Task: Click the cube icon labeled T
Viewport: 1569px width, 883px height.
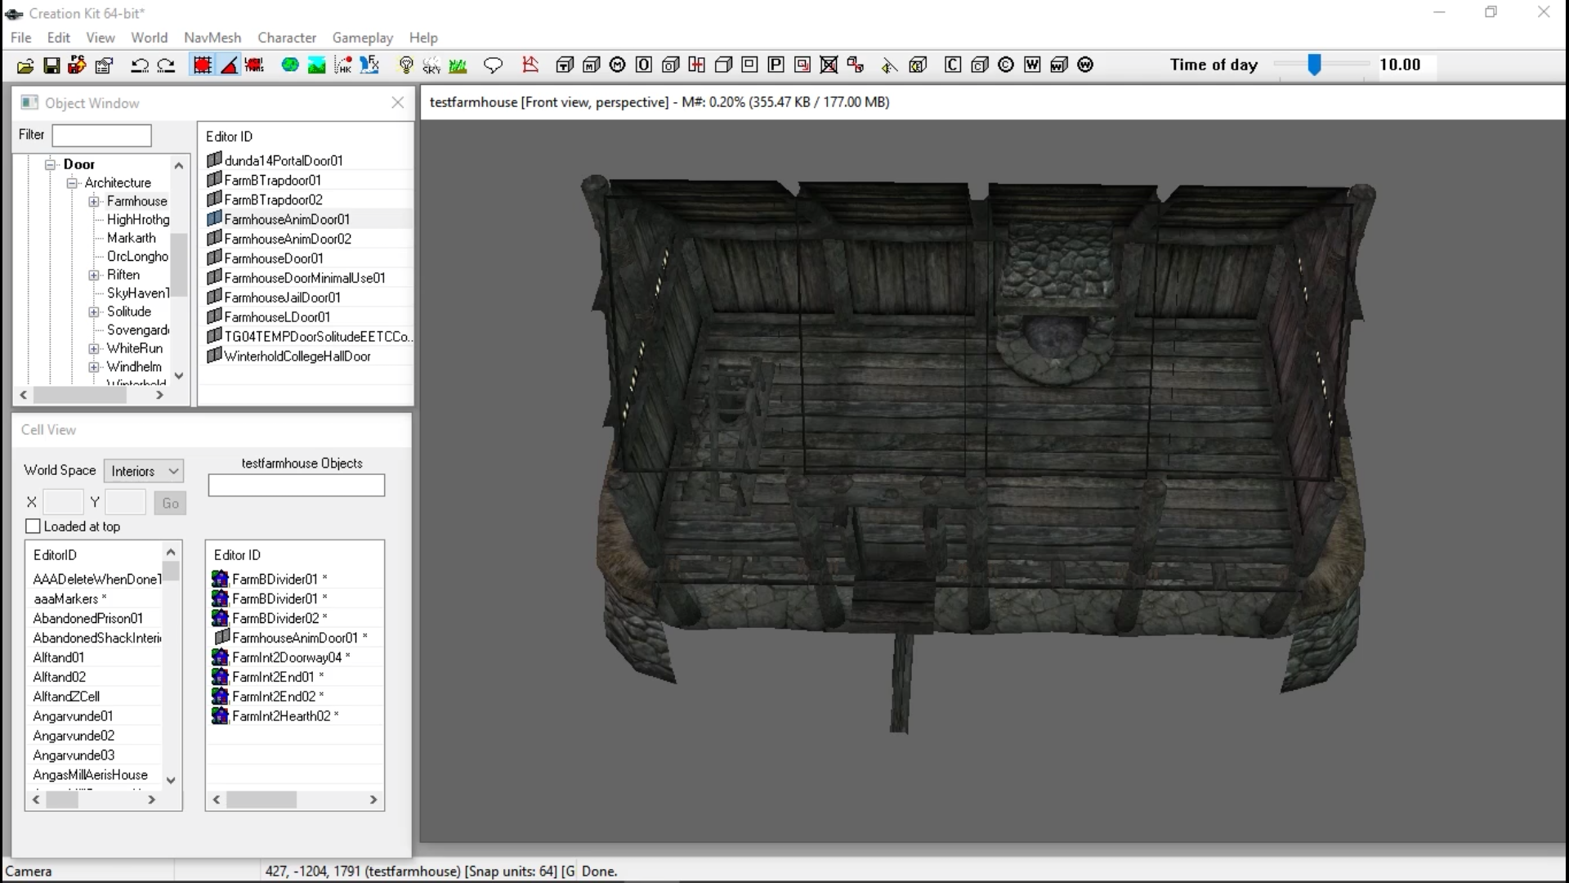Action: coord(565,65)
